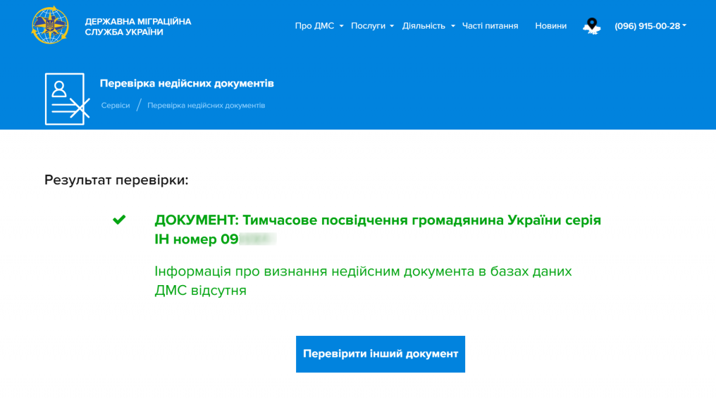The width and height of the screenshot is (716, 402).
Task: Expand the caret next to phone number
Action: [x=684, y=26]
